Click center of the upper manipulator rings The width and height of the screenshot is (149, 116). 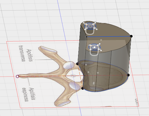pos(90,26)
